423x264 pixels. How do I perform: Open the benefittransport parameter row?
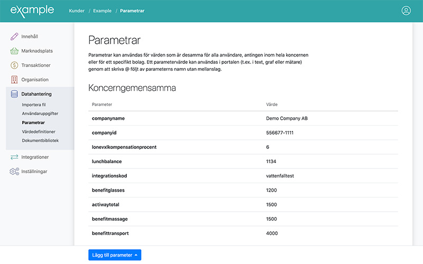click(243, 233)
